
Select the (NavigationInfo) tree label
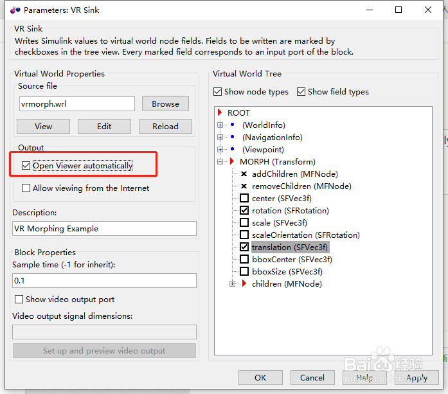273,137
